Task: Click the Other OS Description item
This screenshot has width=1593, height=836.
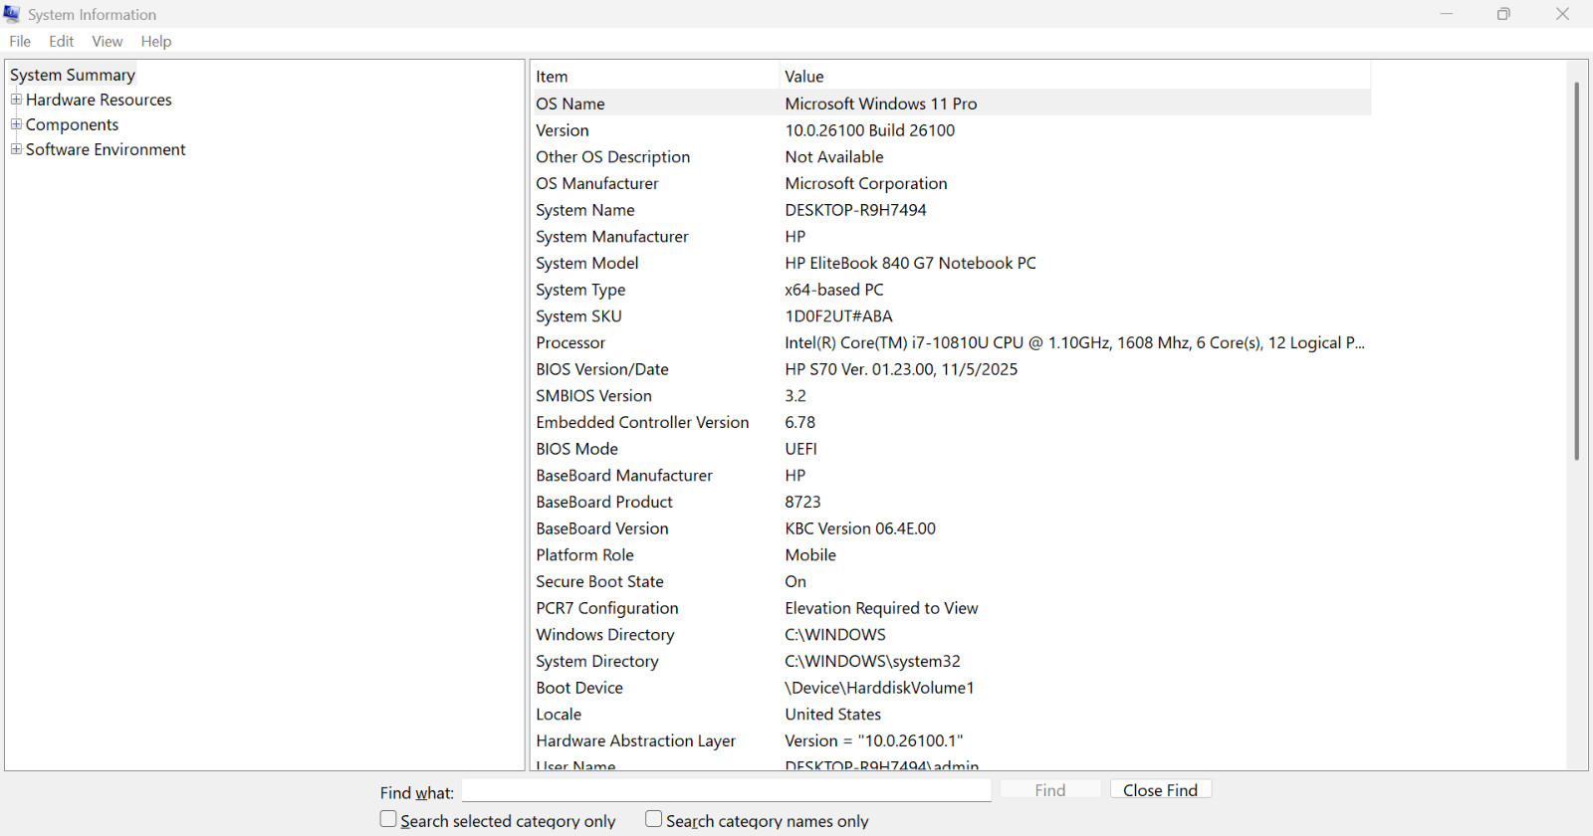Action: click(x=613, y=157)
